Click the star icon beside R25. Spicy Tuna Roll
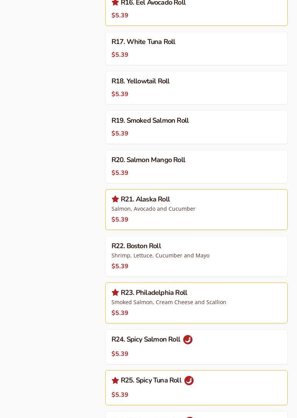Image resolution: width=297 pixels, height=418 pixels. 115,380
